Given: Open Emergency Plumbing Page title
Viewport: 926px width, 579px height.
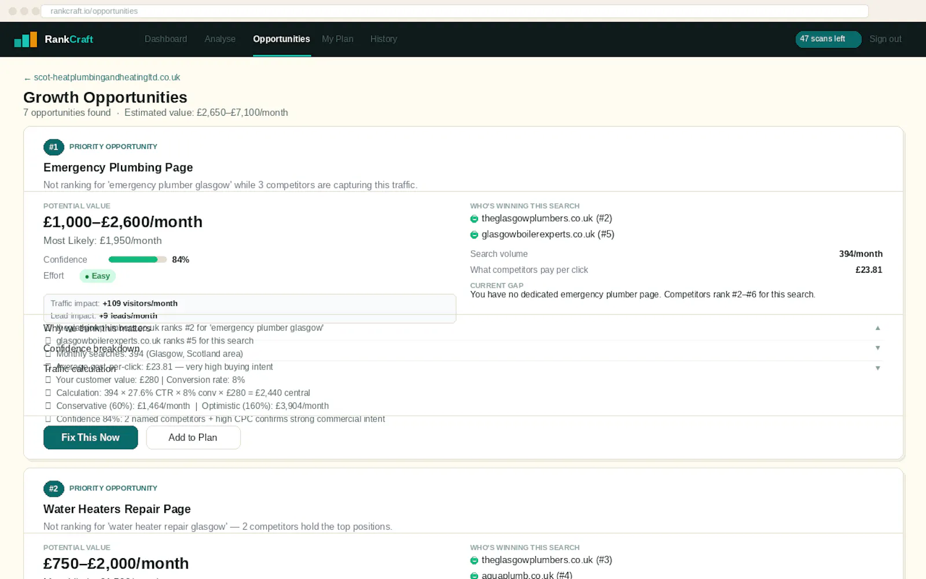Looking at the screenshot, I should tap(118, 167).
